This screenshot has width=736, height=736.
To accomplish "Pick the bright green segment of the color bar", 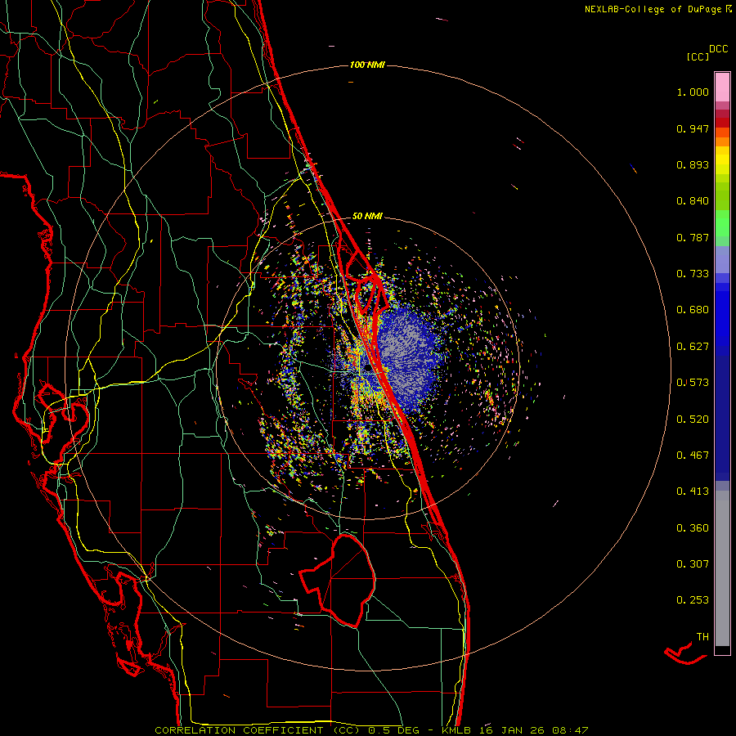I will click(x=722, y=223).
